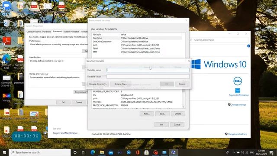Screen dimensions: 277x156
Task: Click the ENG language indicator
Action: pos(252,152)
